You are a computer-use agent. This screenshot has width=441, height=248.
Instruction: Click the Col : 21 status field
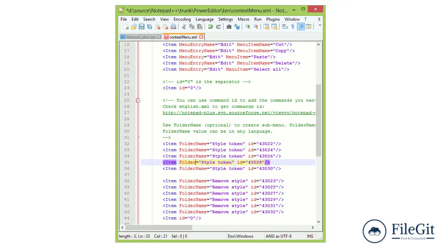tap(161, 236)
